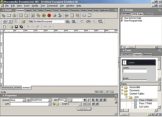
Task: Open the Default Font dropdown
Action: tap(41, 100)
